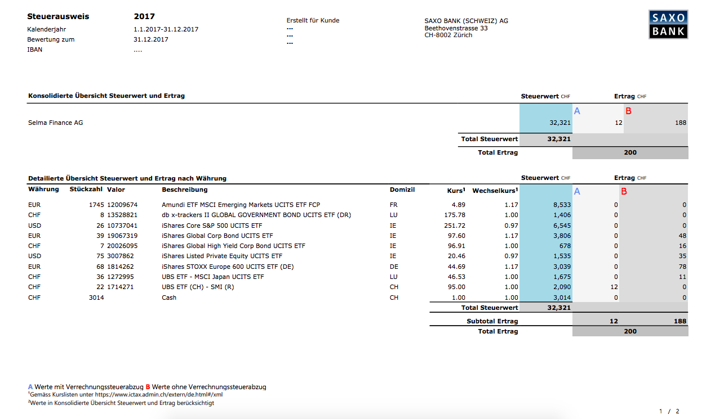
Task: Click iShares Listed Private Equity UCITS ETF
Action: click(x=222, y=256)
